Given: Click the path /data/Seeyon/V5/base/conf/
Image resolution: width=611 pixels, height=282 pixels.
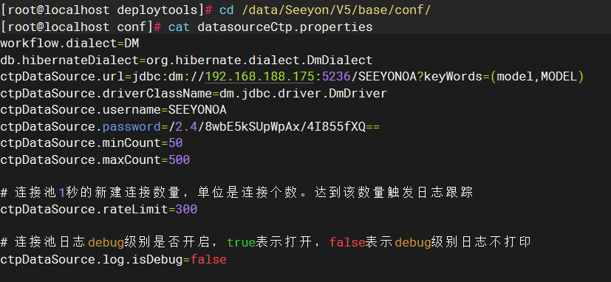Looking at the screenshot, I should tap(336, 10).
